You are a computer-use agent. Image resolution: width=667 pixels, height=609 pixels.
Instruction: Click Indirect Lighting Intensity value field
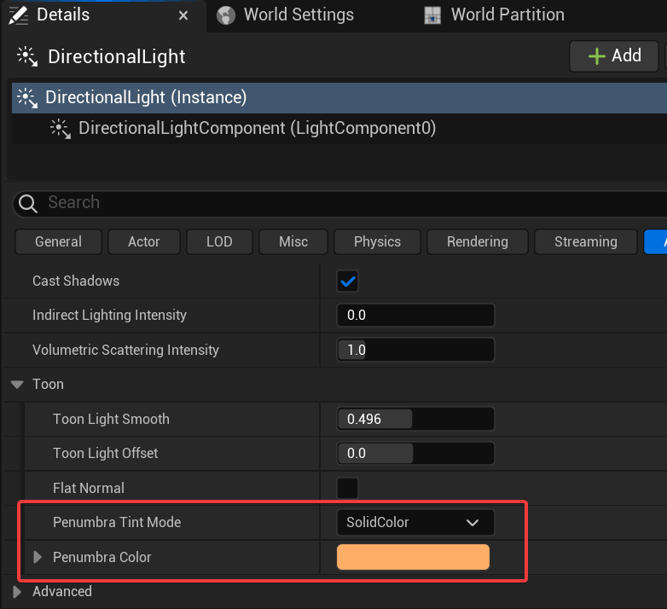[x=415, y=315]
